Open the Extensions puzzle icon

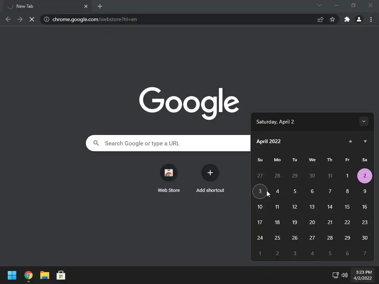pos(347,19)
